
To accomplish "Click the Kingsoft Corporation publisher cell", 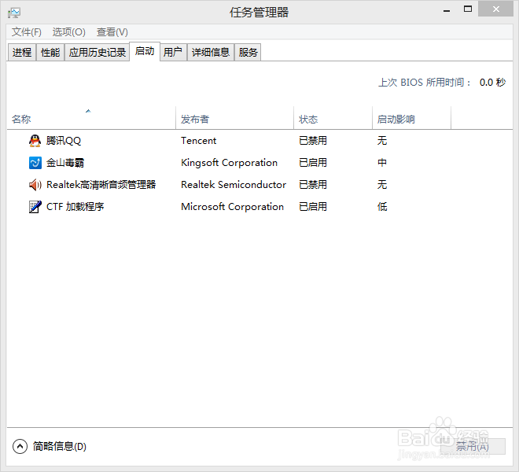I will pyautogui.click(x=229, y=163).
